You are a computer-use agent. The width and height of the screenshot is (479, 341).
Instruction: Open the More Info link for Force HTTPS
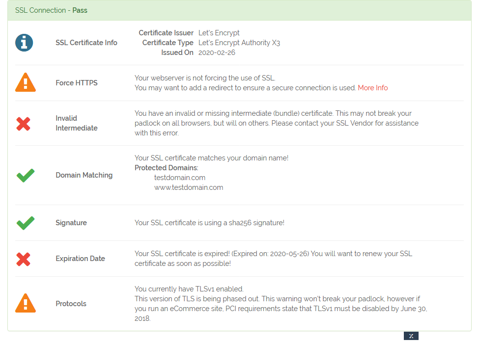tap(373, 88)
